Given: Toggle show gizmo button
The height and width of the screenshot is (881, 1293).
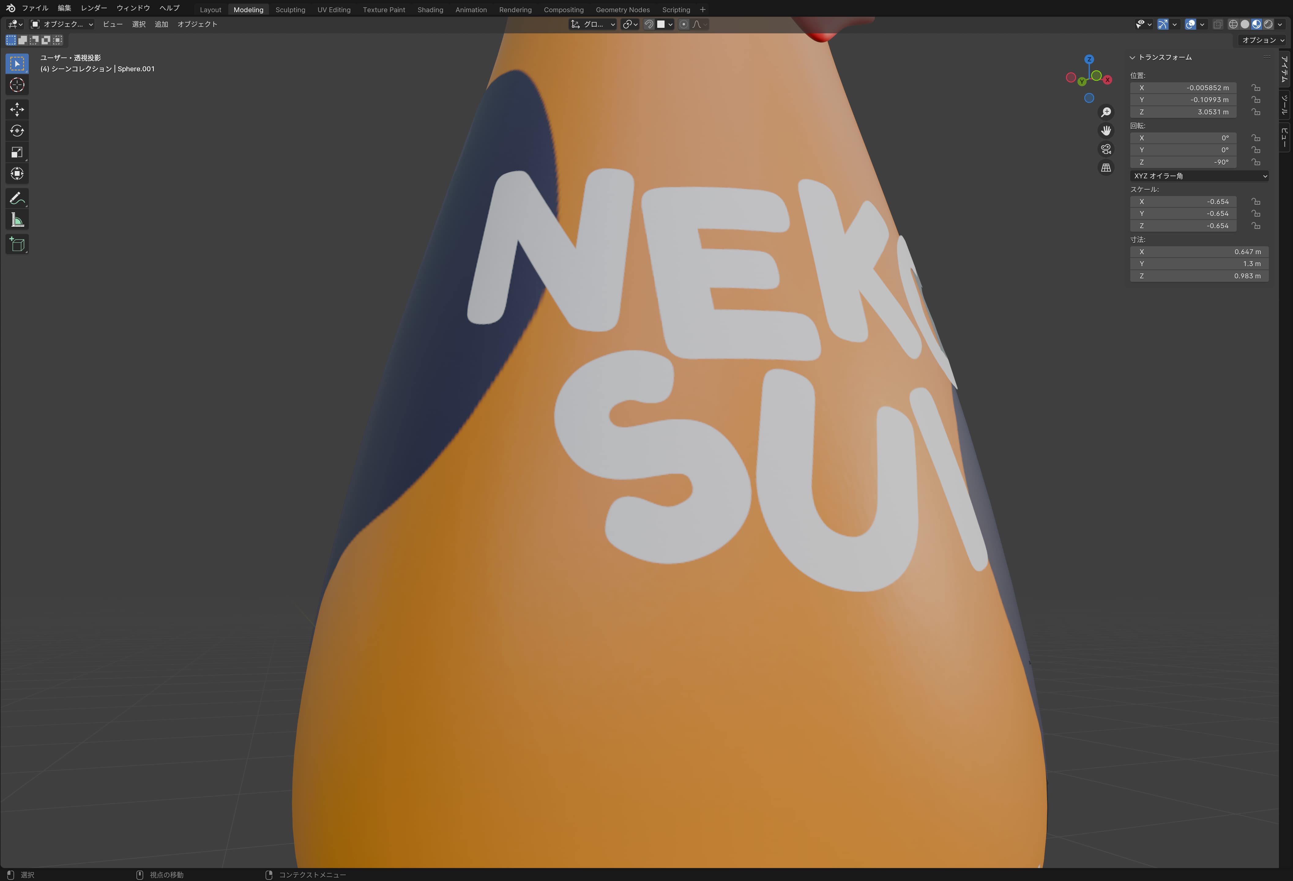Looking at the screenshot, I should coord(1163,24).
